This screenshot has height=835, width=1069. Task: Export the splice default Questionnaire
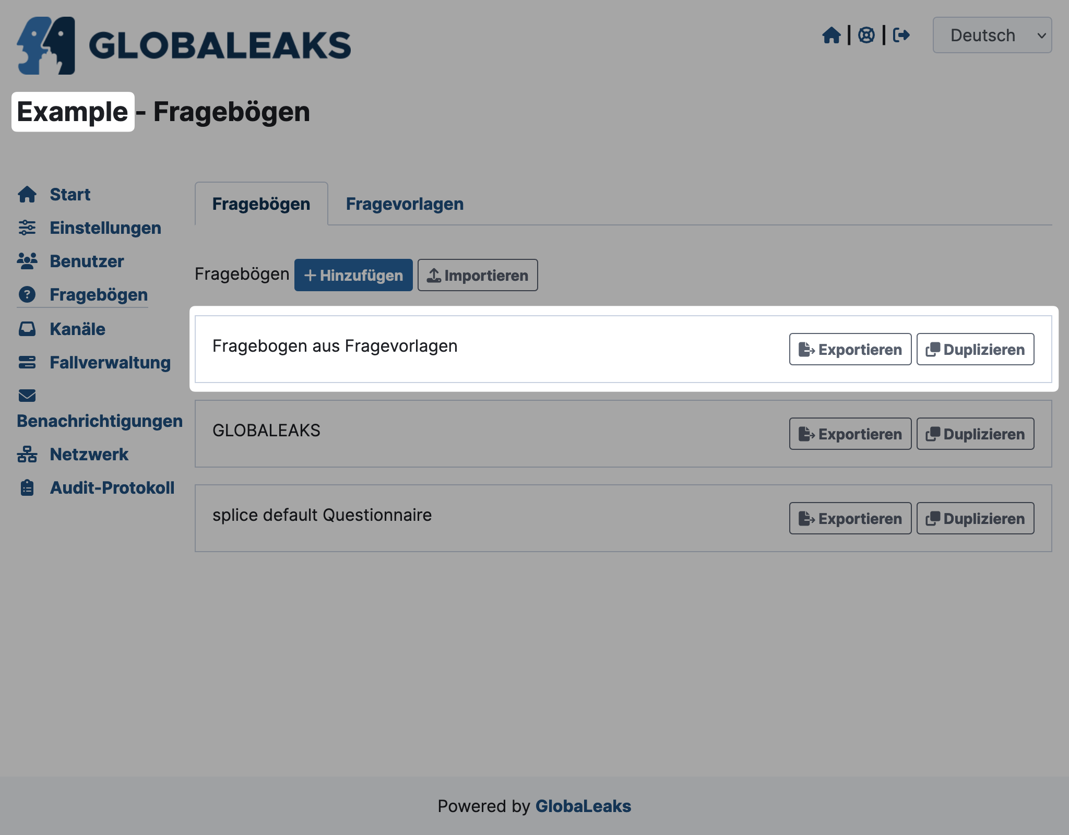coord(850,518)
